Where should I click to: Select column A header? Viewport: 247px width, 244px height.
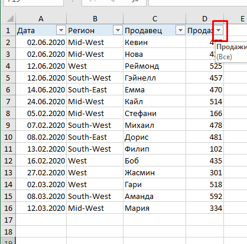(41, 19)
